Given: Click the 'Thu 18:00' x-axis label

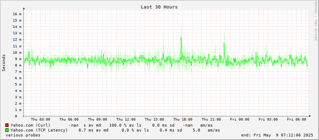Looking at the screenshot, I should (x=183, y=119).
